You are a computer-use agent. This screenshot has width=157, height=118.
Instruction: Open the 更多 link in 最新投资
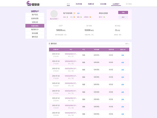tap(127, 44)
